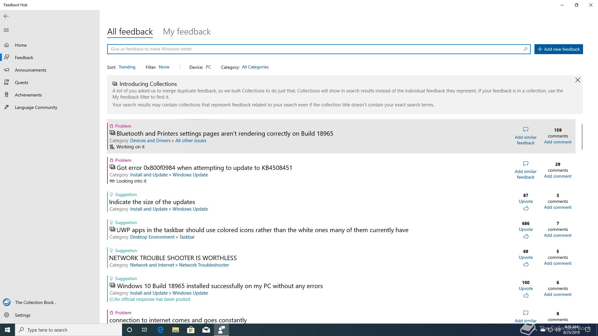Switch to the All feedback tab
The height and width of the screenshot is (336, 598).
tap(130, 31)
